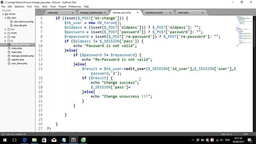Open class.db.forum.php in the sidebar
Screen dimensions: 256x144
tap(24, 22)
